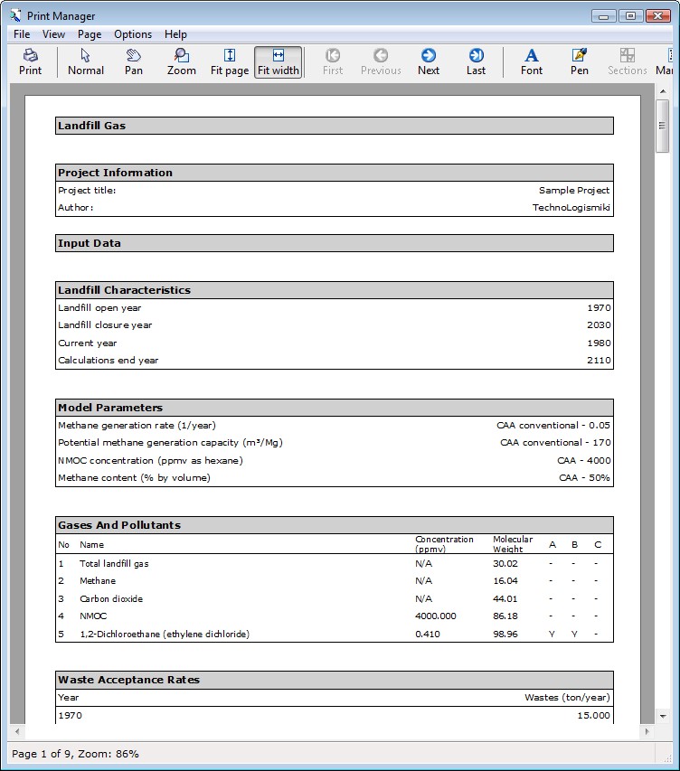This screenshot has width=680, height=771.
Task: Click the vertical scrollbar thumb
Action: pyautogui.click(x=663, y=128)
